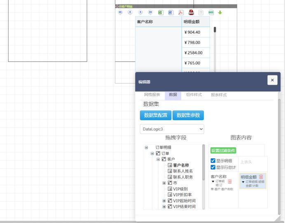Click the ¥904.40 table cell
285x223 pixels.
[196, 33]
